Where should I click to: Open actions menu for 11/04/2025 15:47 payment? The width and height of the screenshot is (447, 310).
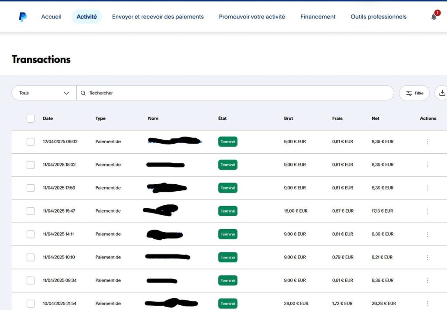(x=427, y=211)
